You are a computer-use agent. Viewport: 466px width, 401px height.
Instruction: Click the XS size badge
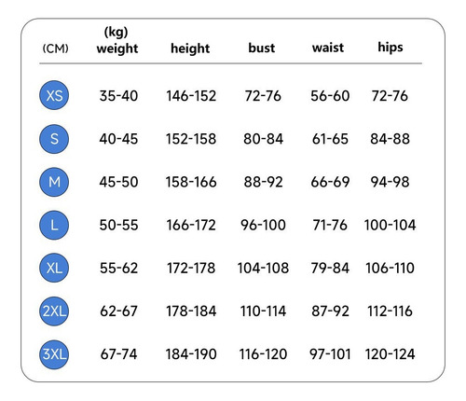coord(54,95)
